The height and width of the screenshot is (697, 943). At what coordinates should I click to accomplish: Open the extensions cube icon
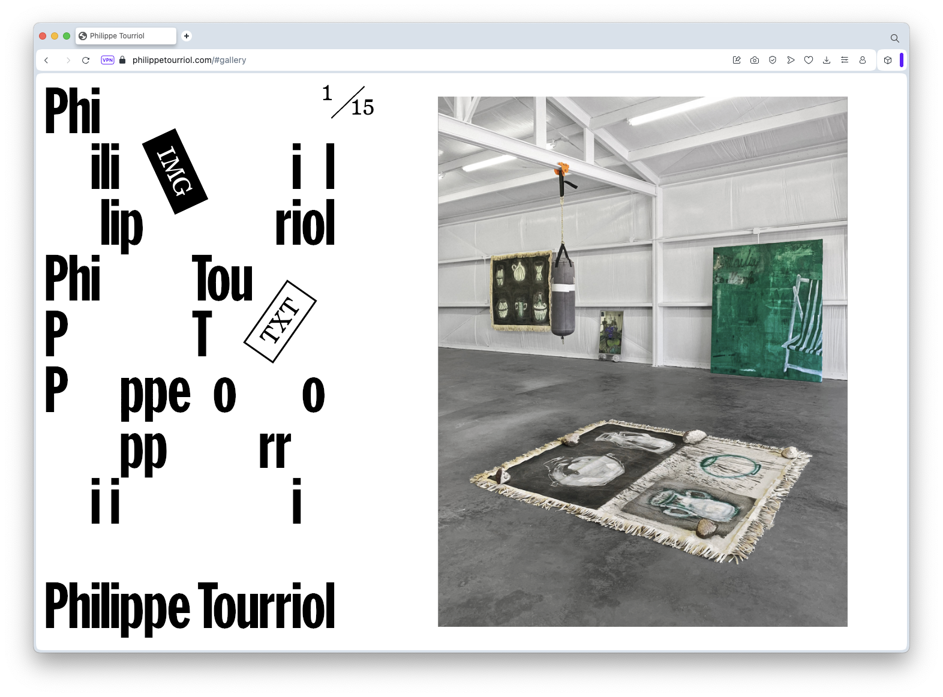[x=888, y=60]
